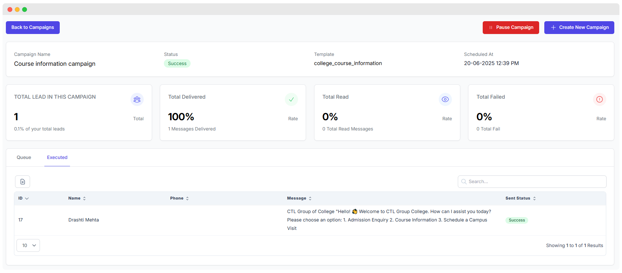The image size is (622, 273).
Task: Switch to the Queue tab
Action: (x=24, y=158)
